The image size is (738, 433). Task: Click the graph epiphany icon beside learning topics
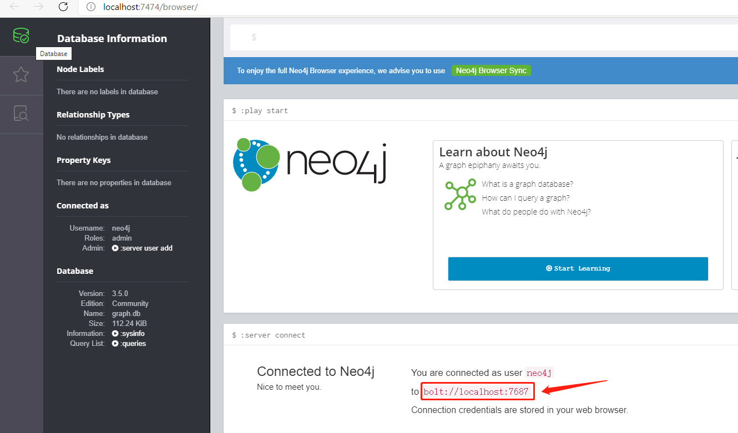(x=460, y=195)
